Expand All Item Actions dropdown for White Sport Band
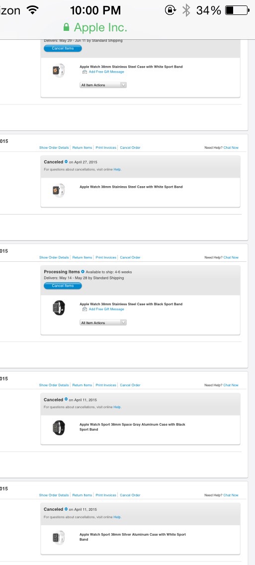 pyautogui.click(x=103, y=86)
